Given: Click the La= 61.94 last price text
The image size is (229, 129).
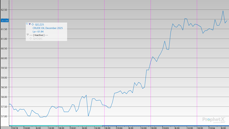Looking at the screenshot, I should click(38, 32).
